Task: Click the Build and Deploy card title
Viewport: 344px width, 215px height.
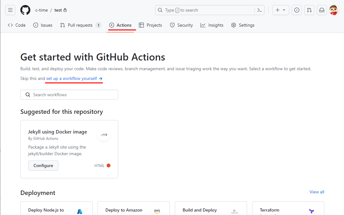Action: click(200, 210)
